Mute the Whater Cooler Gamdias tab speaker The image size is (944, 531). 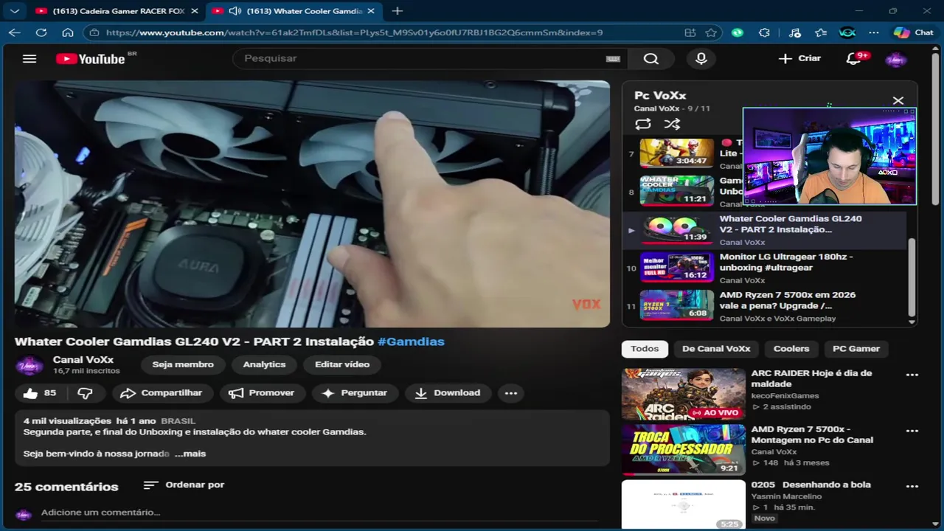pos(235,11)
